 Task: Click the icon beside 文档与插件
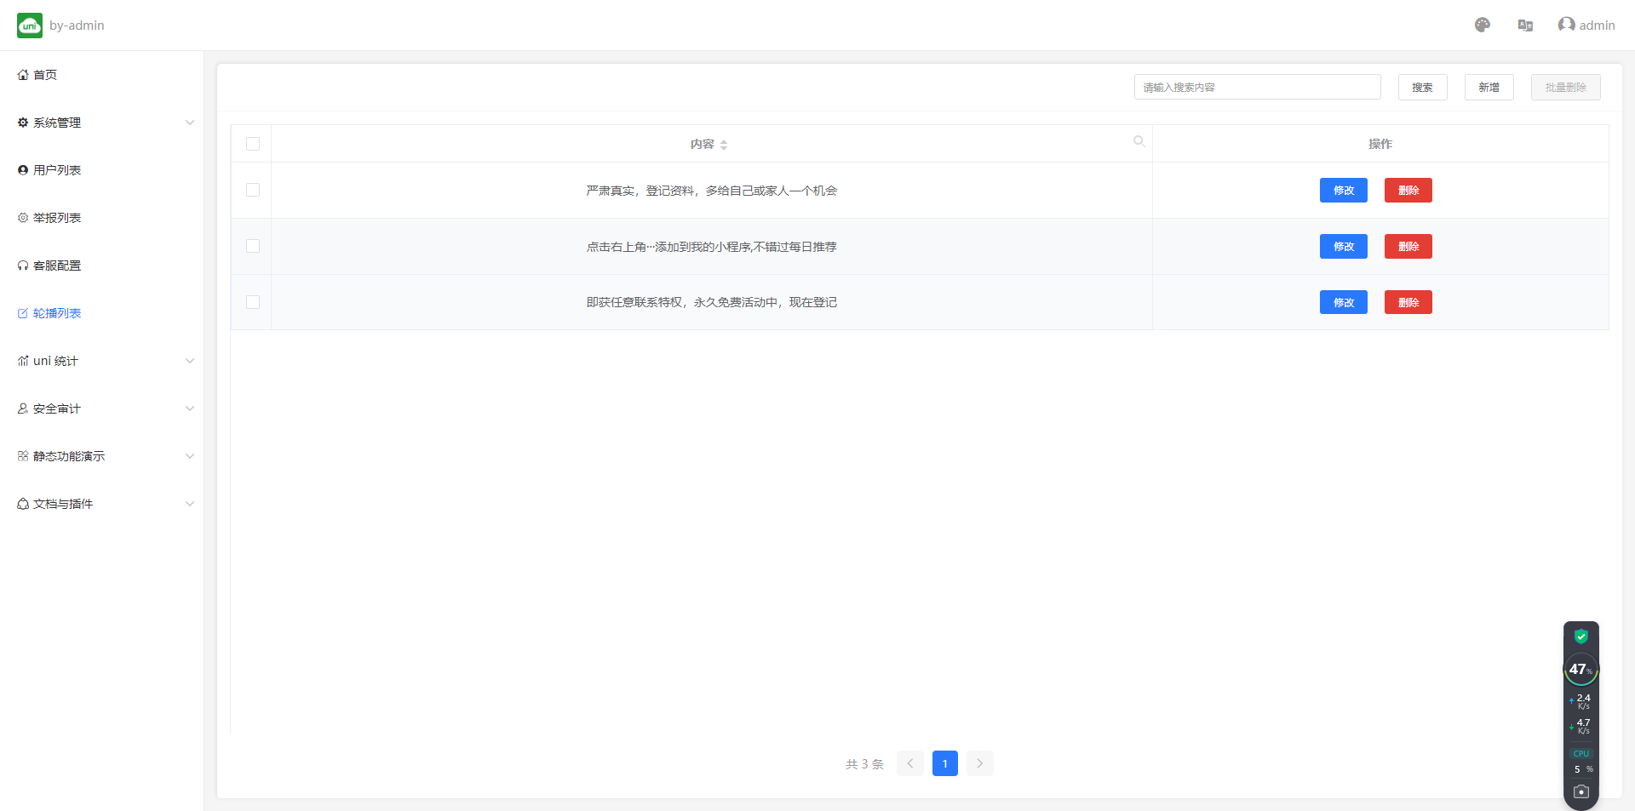[x=23, y=504]
